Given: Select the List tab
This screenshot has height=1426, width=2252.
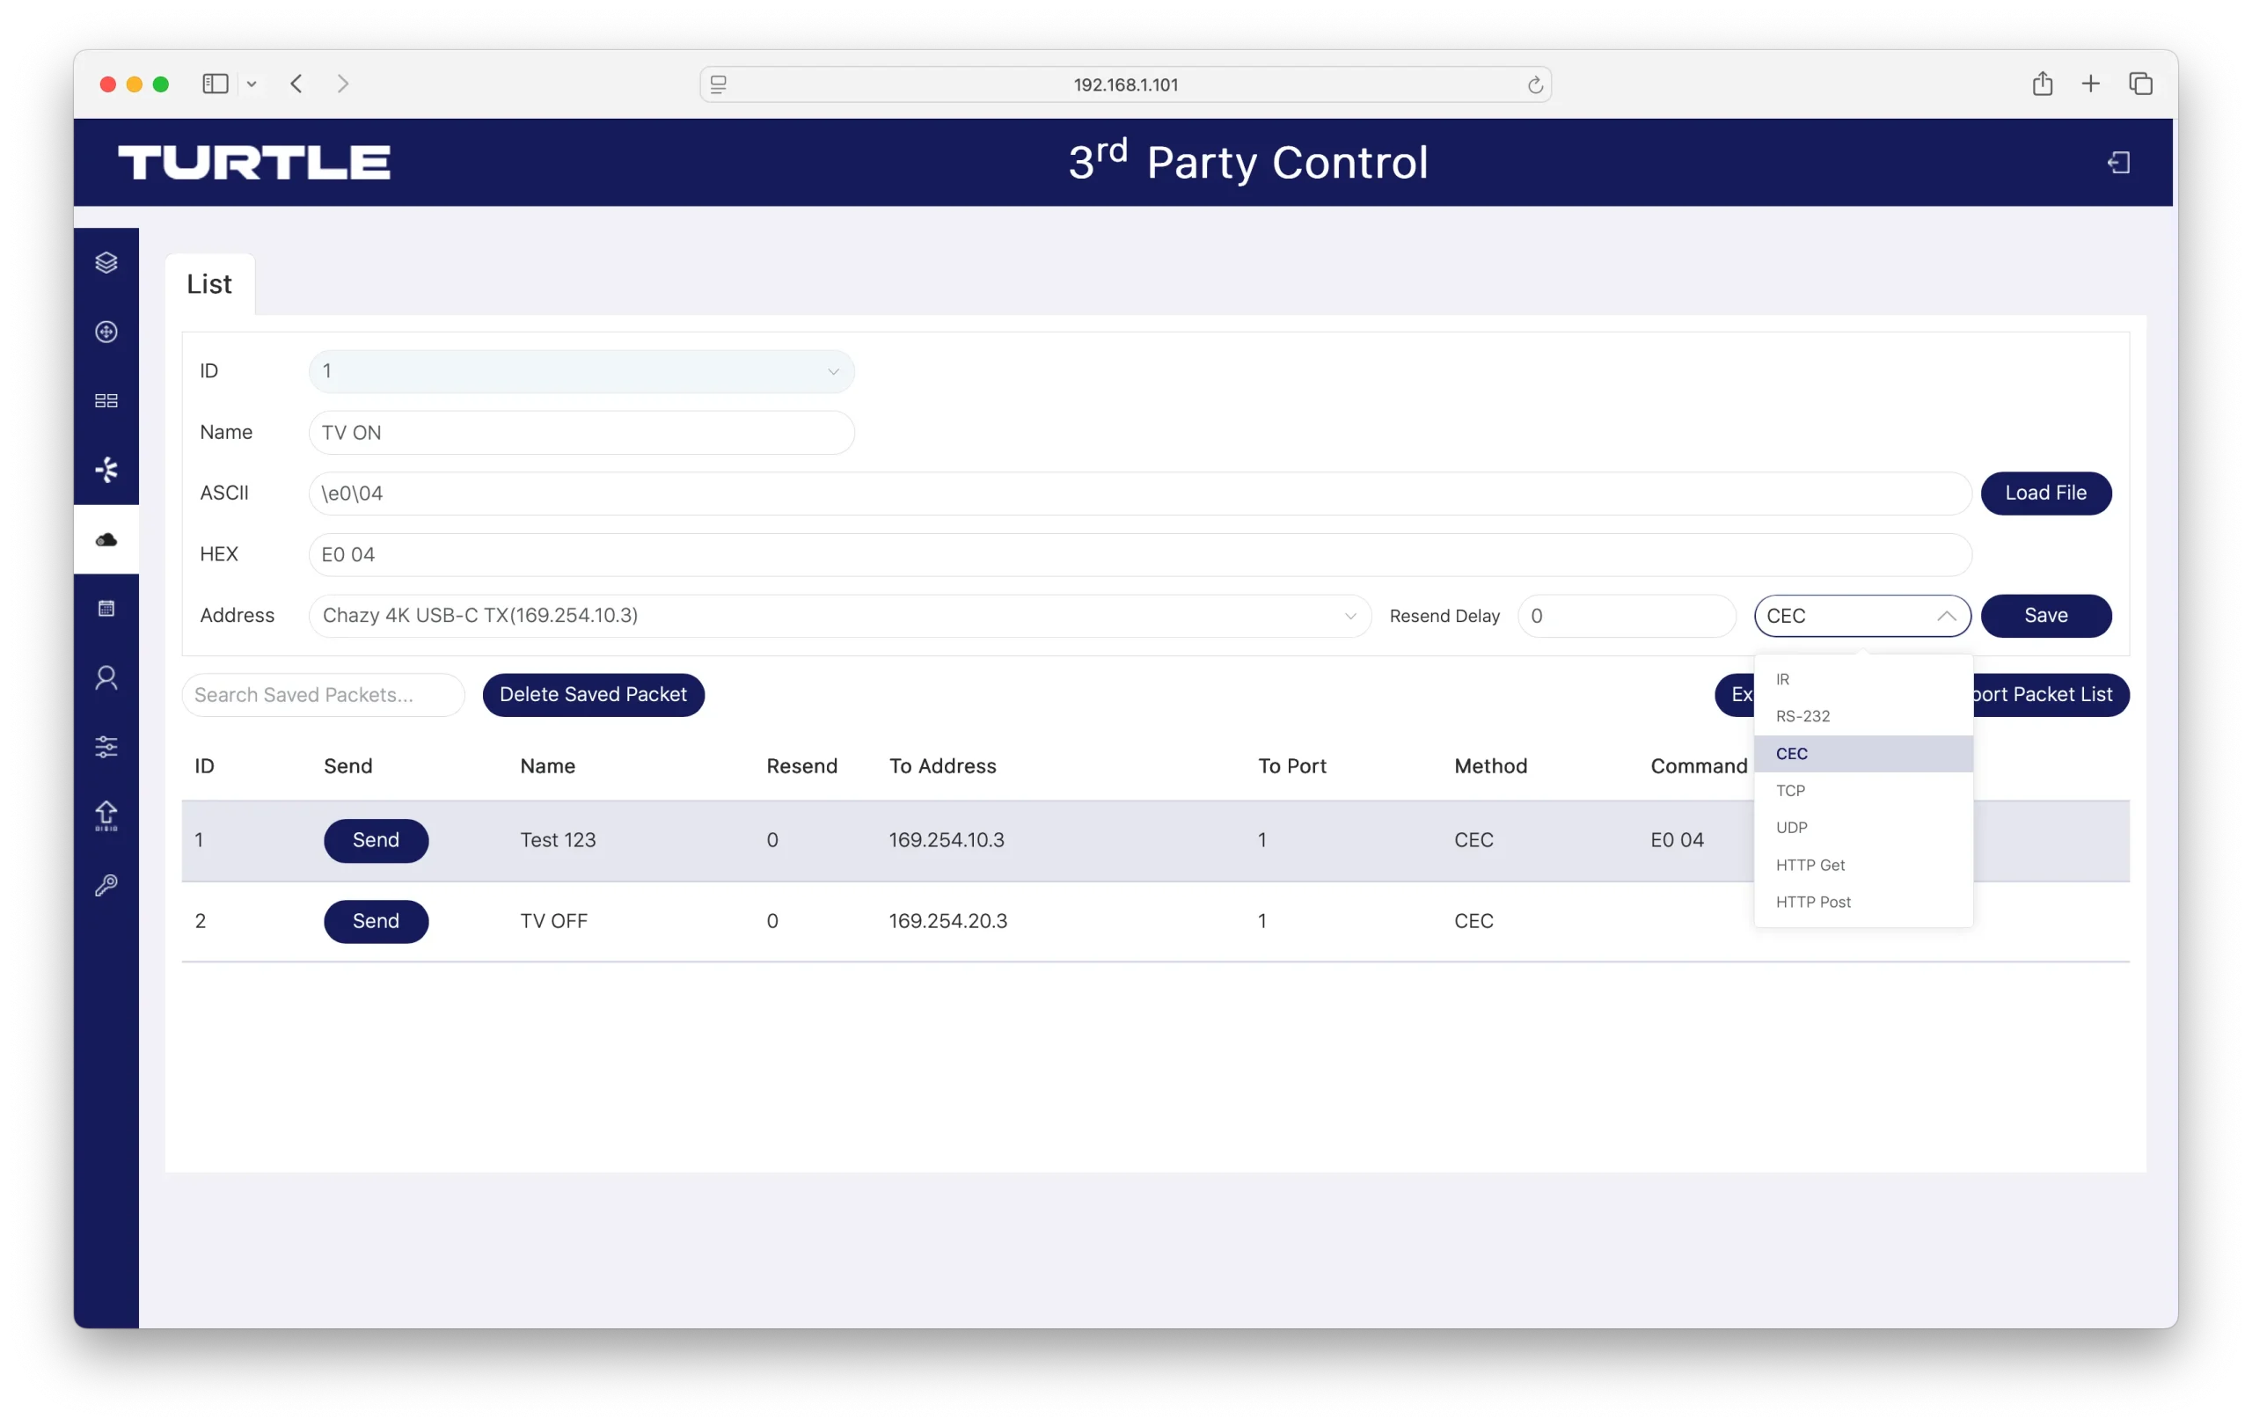Looking at the screenshot, I should click(x=209, y=284).
